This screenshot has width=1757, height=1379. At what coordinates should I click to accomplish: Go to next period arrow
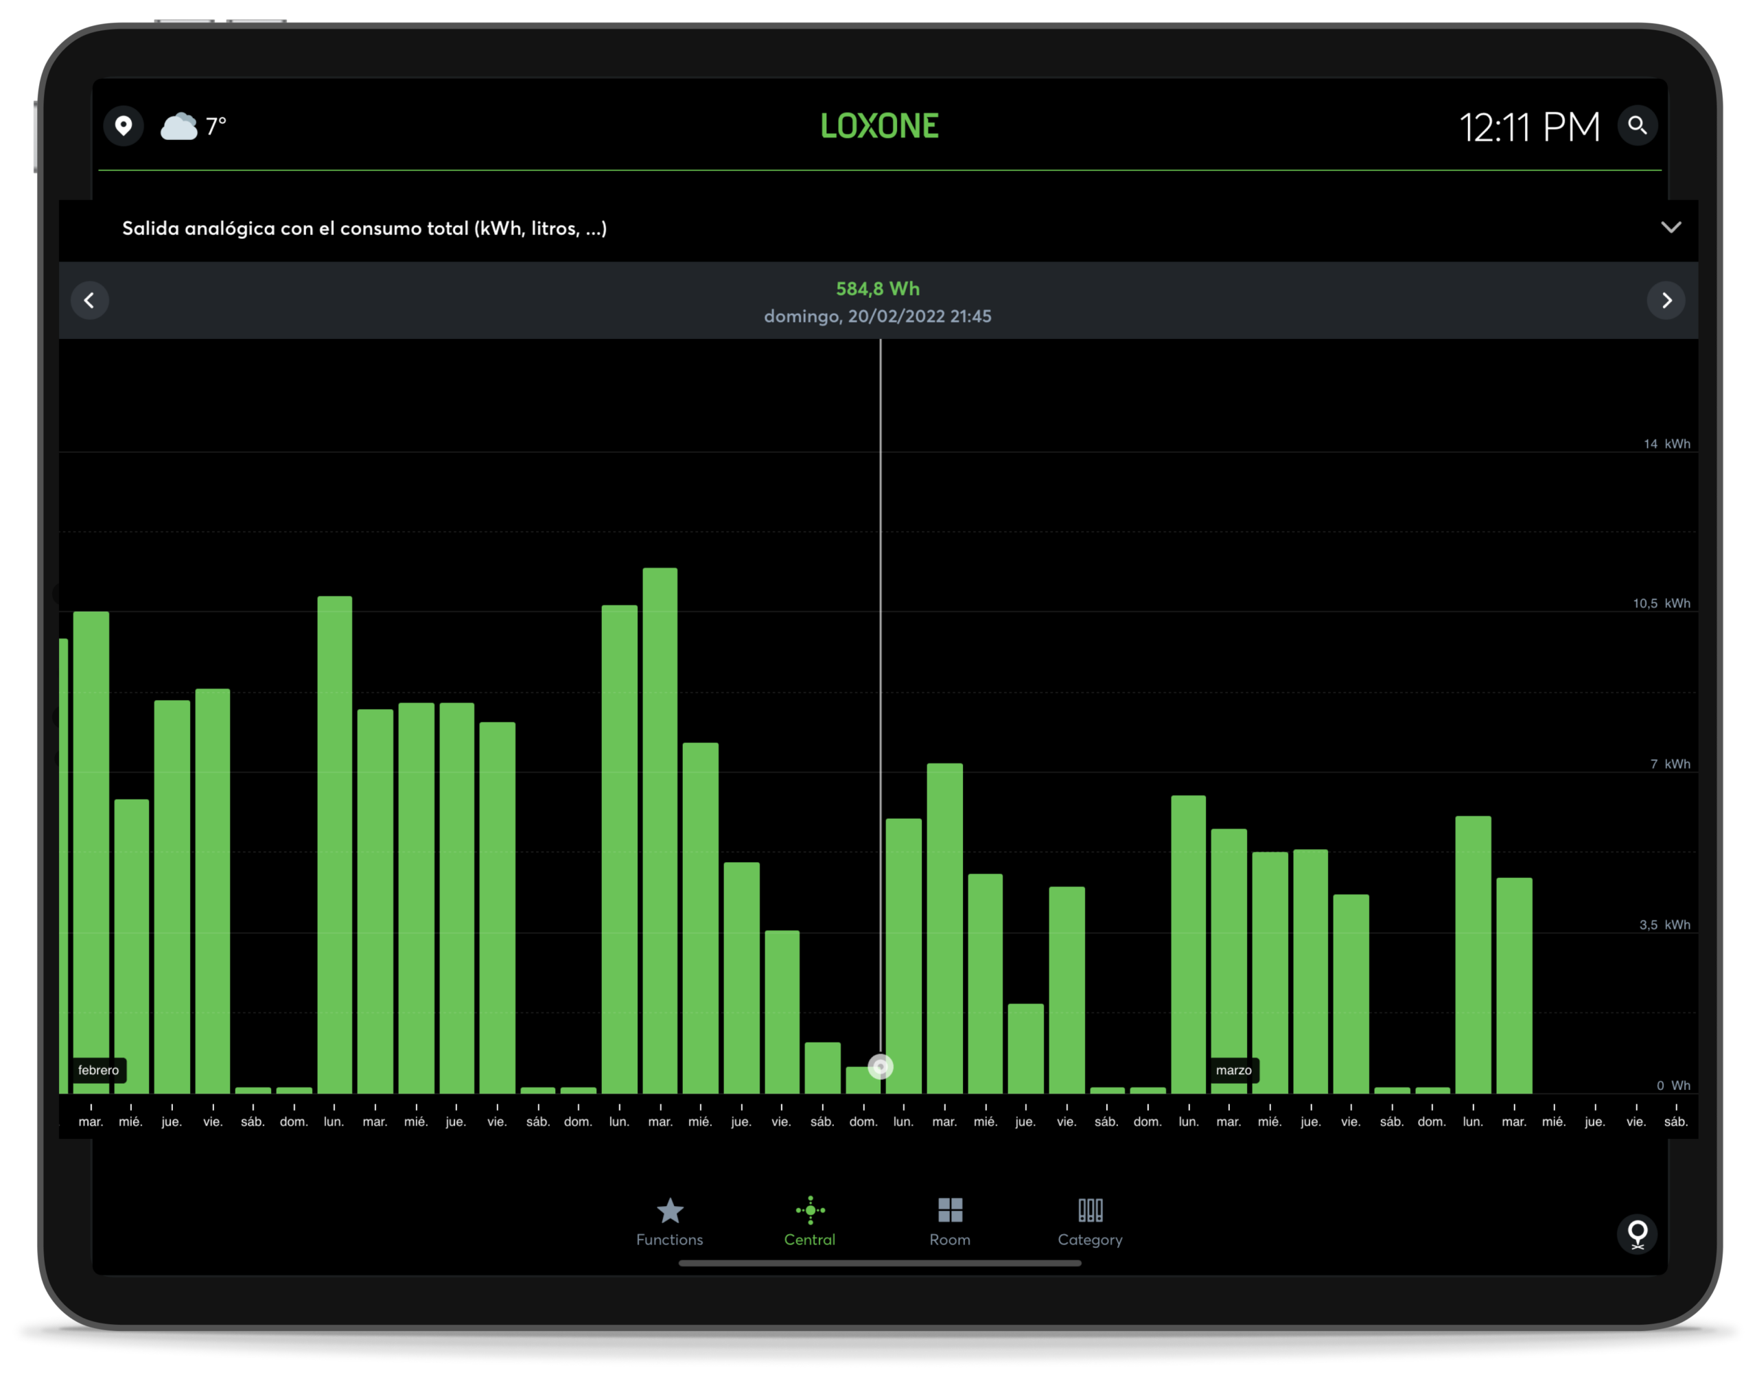1666,301
